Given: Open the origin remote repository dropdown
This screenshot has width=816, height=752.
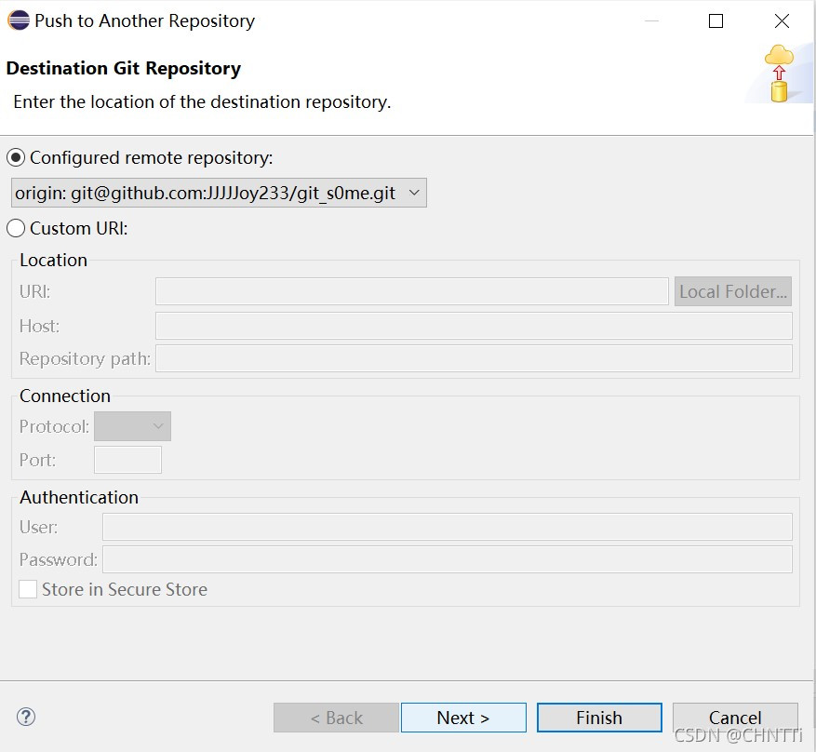Looking at the screenshot, I should tap(219, 193).
